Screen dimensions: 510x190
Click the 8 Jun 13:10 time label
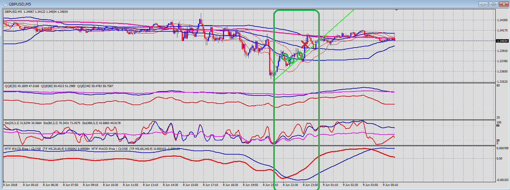[x=150, y=185]
